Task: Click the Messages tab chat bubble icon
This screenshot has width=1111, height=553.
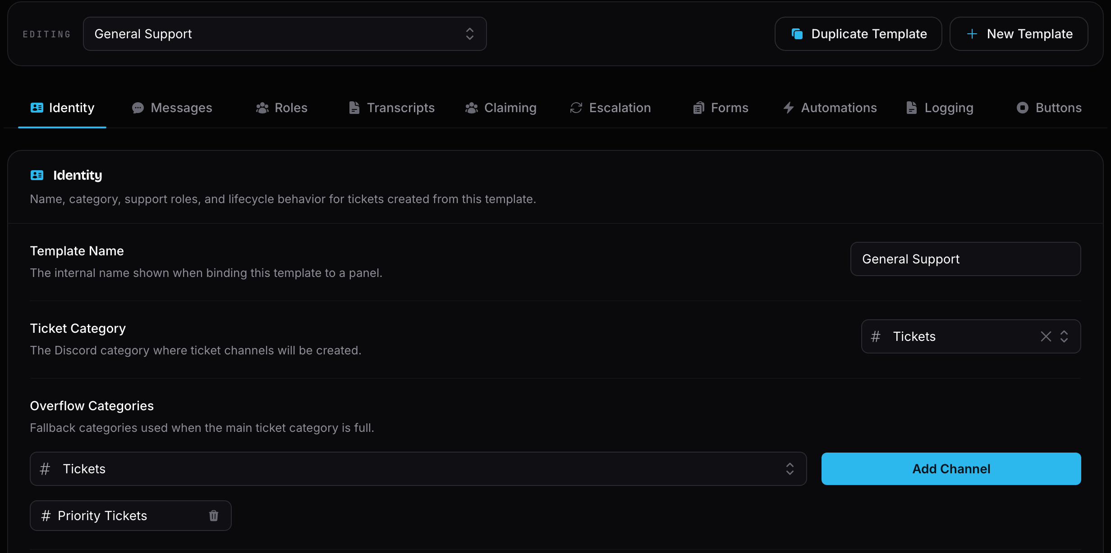Action: coord(138,108)
